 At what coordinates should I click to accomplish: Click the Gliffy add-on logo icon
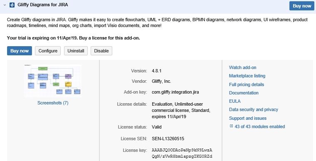coord(12,5)
